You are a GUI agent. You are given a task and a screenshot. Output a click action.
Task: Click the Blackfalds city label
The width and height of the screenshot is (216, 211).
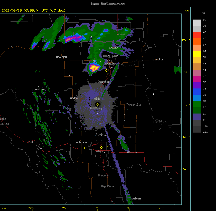click(x=111, y=56)
